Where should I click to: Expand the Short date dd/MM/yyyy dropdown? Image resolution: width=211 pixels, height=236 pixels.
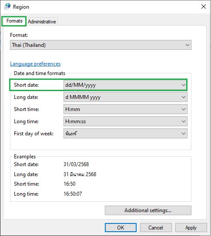[x=125, y=85]
